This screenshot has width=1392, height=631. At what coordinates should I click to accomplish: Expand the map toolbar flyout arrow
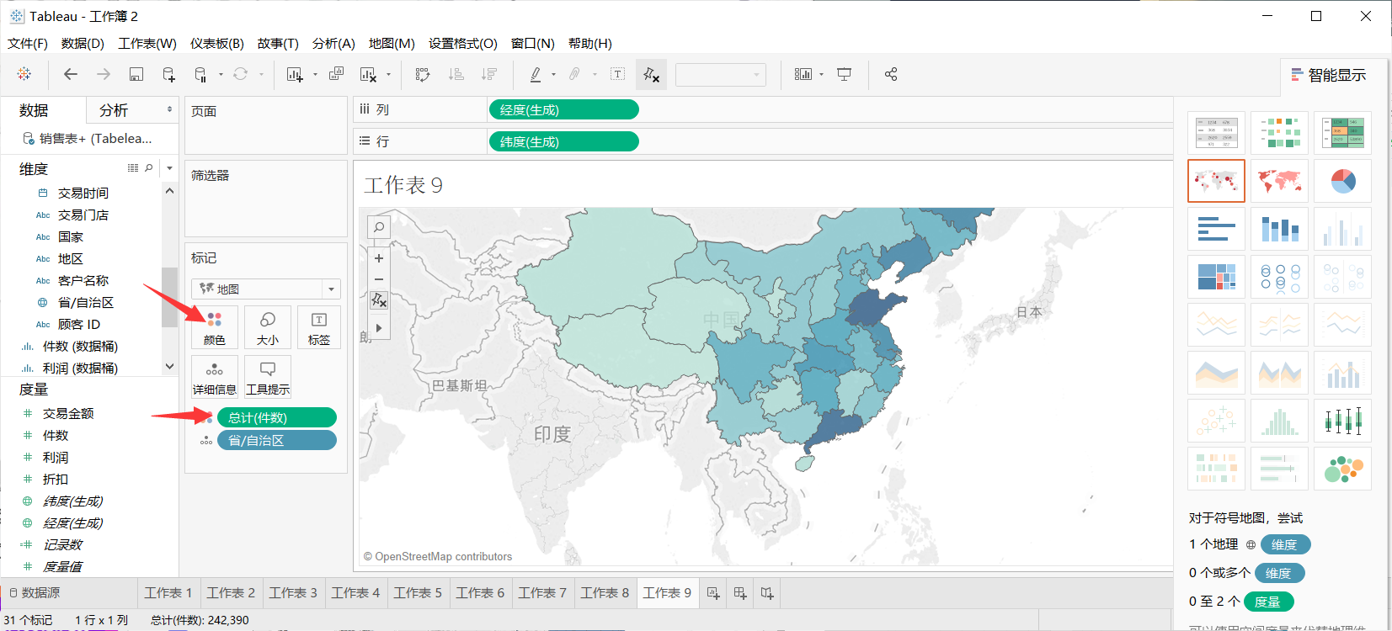pyautogui.click(x=379, y=328)
